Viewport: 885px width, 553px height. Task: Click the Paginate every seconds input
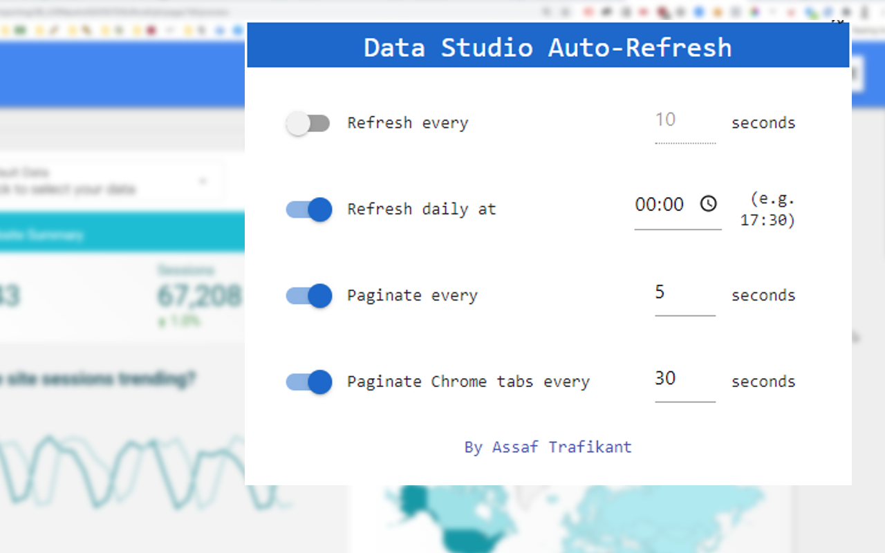685,295
